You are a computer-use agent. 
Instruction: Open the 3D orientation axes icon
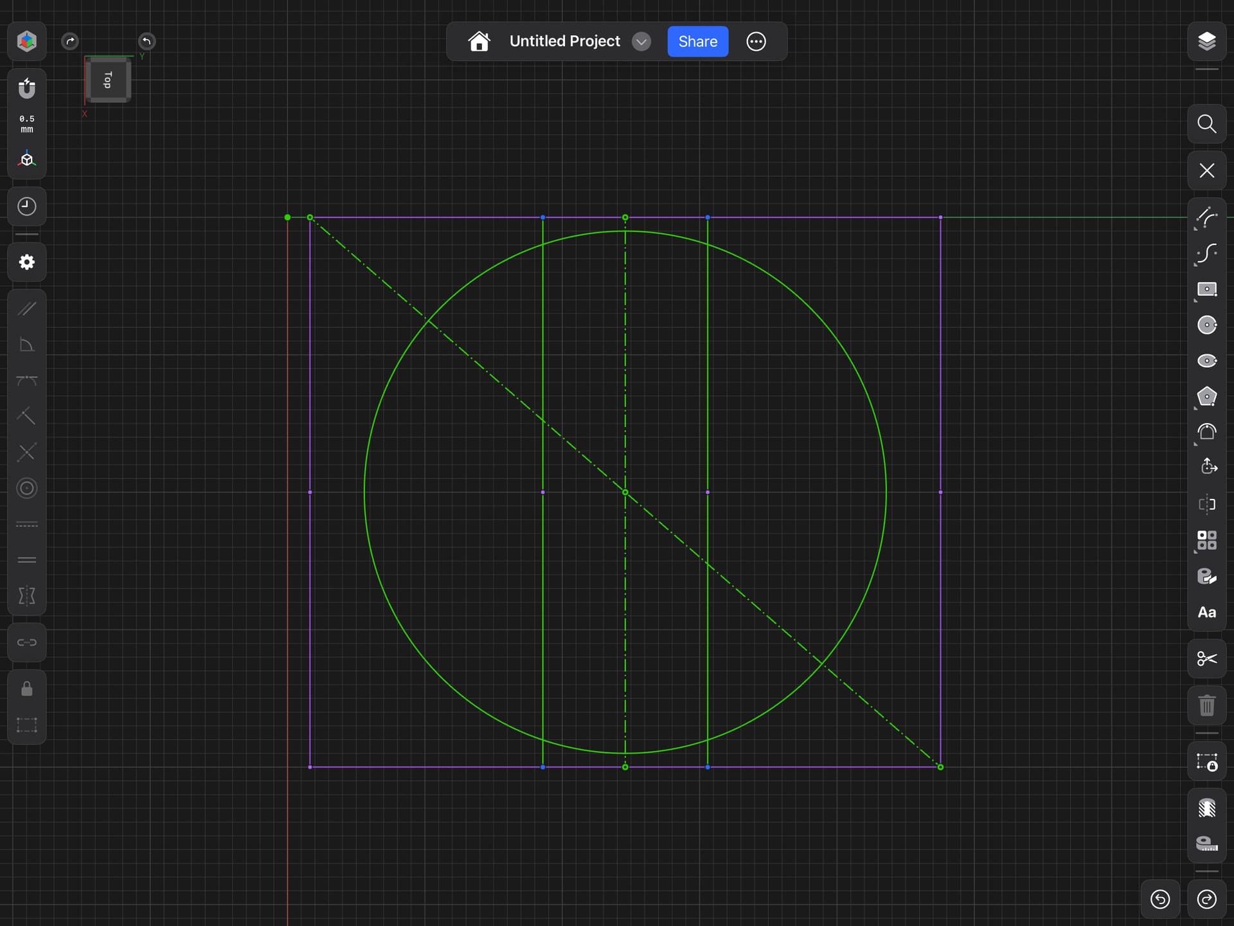click(26, 159)
